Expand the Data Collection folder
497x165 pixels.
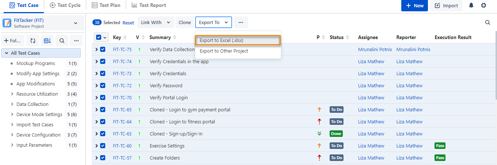(x=12, y=104)
